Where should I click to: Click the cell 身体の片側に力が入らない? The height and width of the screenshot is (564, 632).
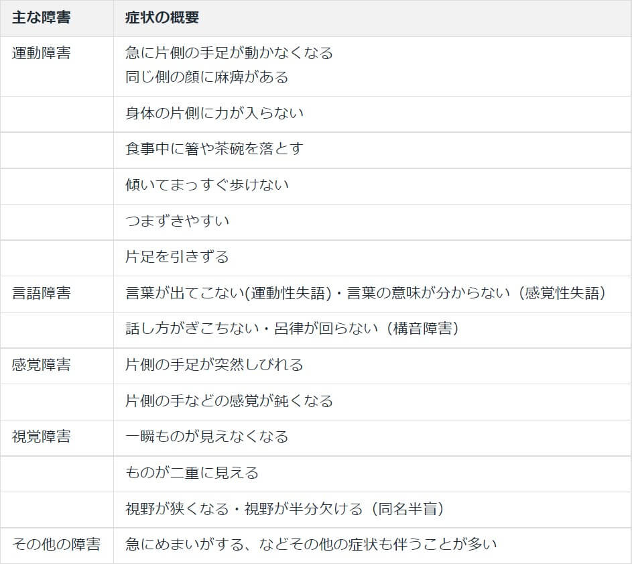[x=214, y=113]
